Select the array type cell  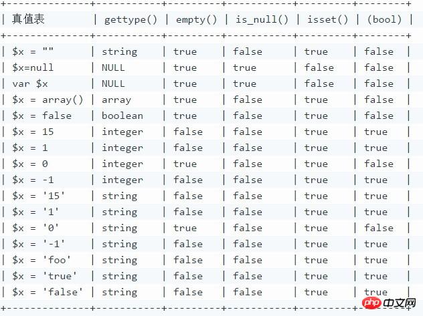click(x=116, y=100)
